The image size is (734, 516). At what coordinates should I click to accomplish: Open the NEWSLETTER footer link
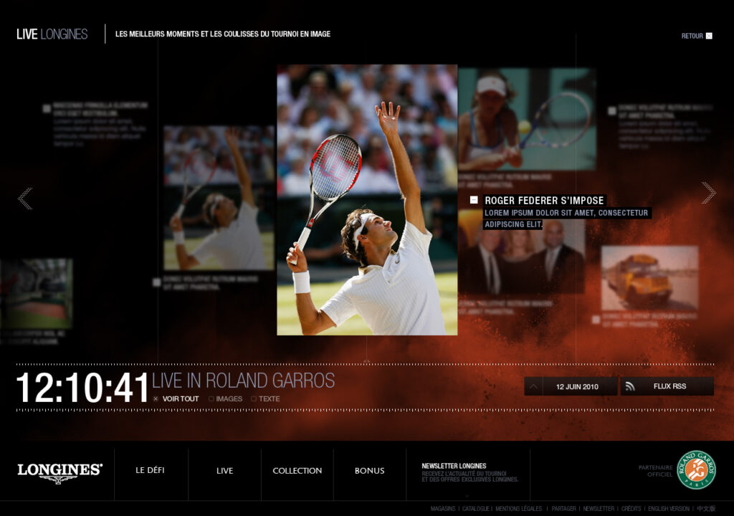(x=599, y=509)
